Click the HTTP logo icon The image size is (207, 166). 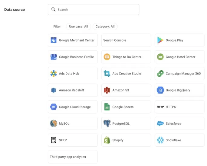[160, 107]
